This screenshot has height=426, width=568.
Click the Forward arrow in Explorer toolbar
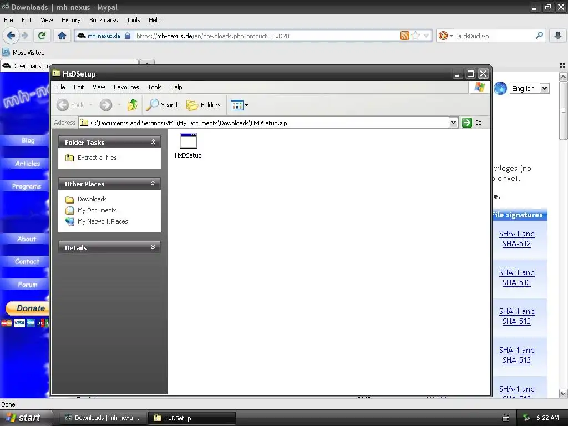106,105
